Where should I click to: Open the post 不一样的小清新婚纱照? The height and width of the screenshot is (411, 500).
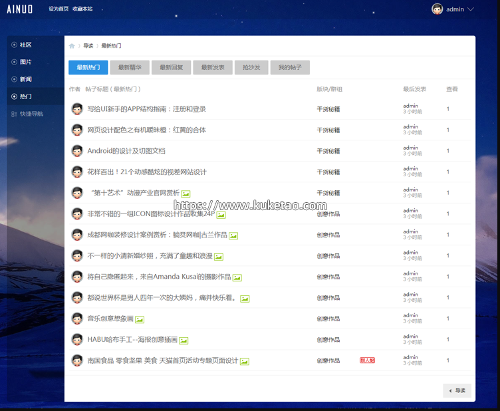[150, 256]
